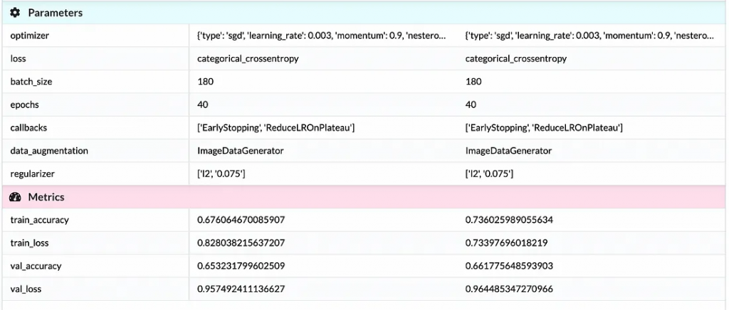Open the val_loss metric label
The image size is (729, 310).
click(26, 289)
